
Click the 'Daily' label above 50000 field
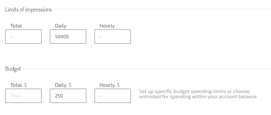(x=61, y=26)
